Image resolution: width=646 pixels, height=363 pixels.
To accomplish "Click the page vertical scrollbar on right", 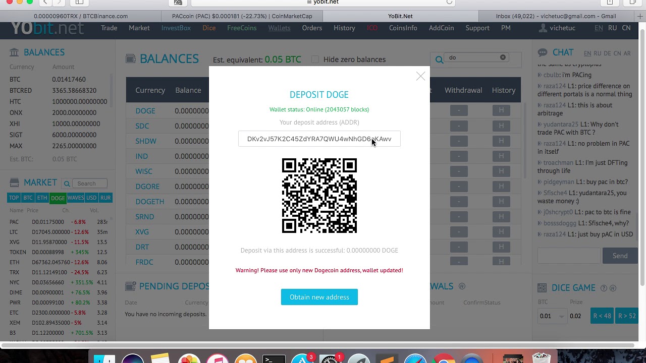I will tap(642, 156).
